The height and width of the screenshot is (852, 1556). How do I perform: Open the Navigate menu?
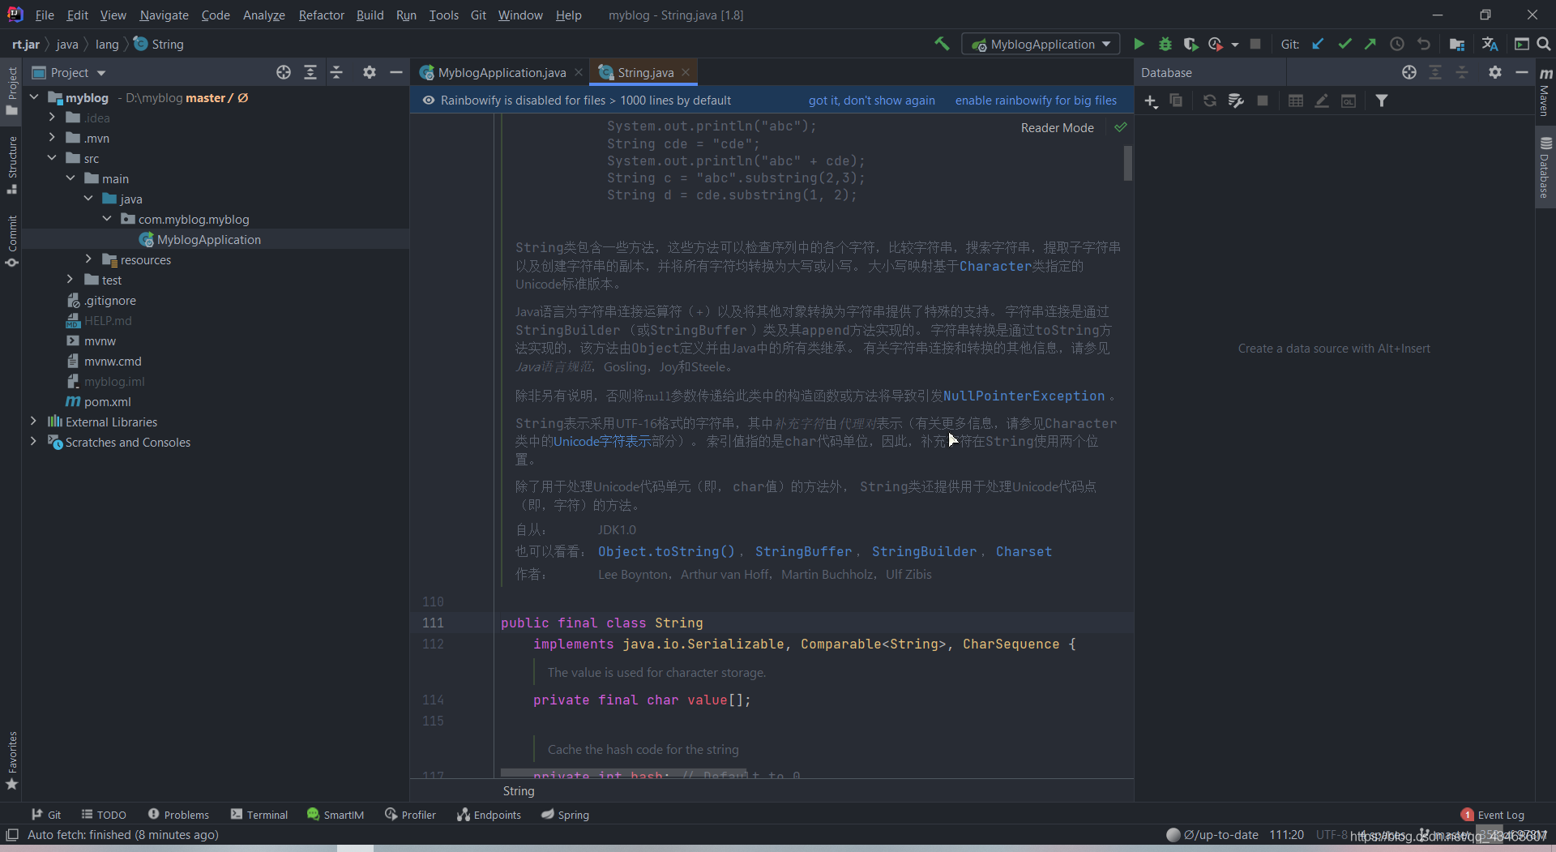point(164,15)
